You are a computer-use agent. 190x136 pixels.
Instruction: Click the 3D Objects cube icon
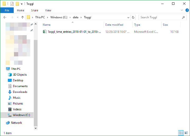[10, 75]
